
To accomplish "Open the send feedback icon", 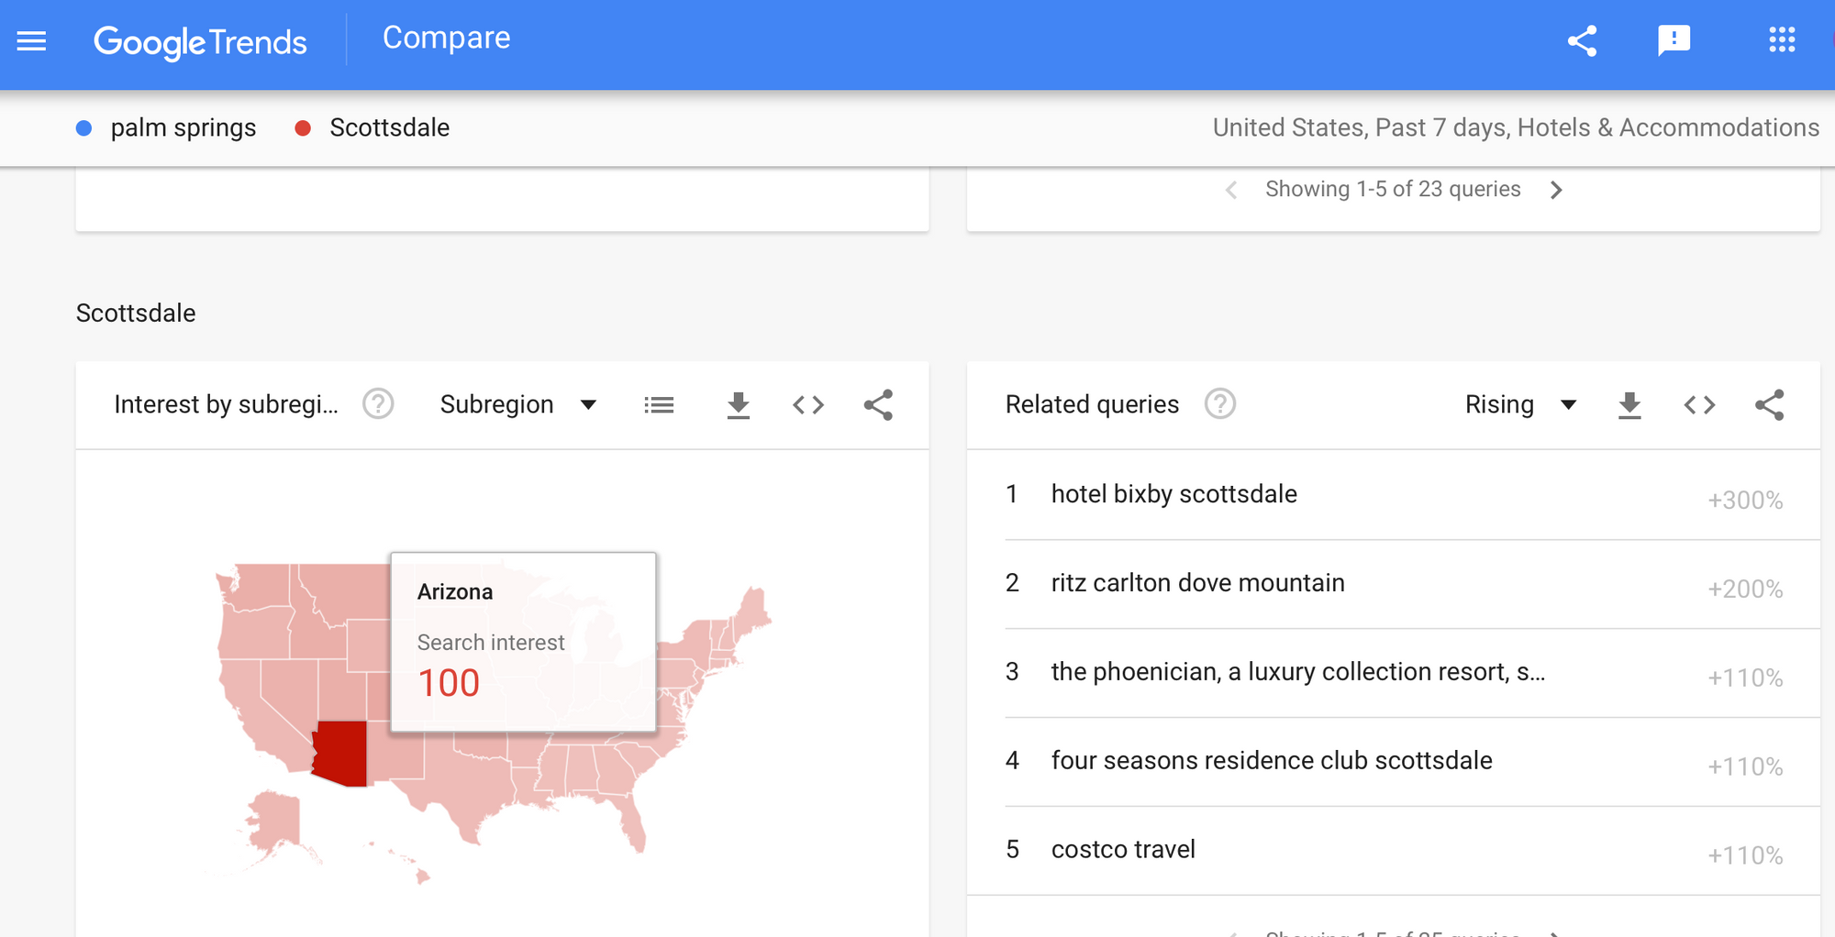I will click(x=1674, y=40).
